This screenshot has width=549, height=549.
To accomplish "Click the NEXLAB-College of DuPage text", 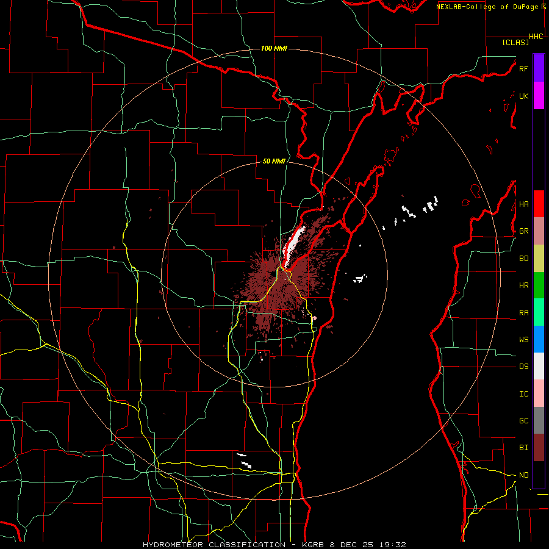I will pyautogui.click(x=488, y=7).
